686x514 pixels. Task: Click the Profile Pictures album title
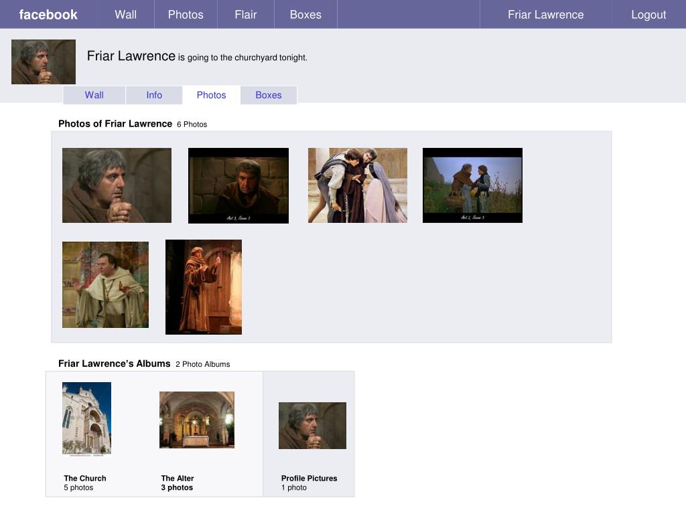click(310, 478)
